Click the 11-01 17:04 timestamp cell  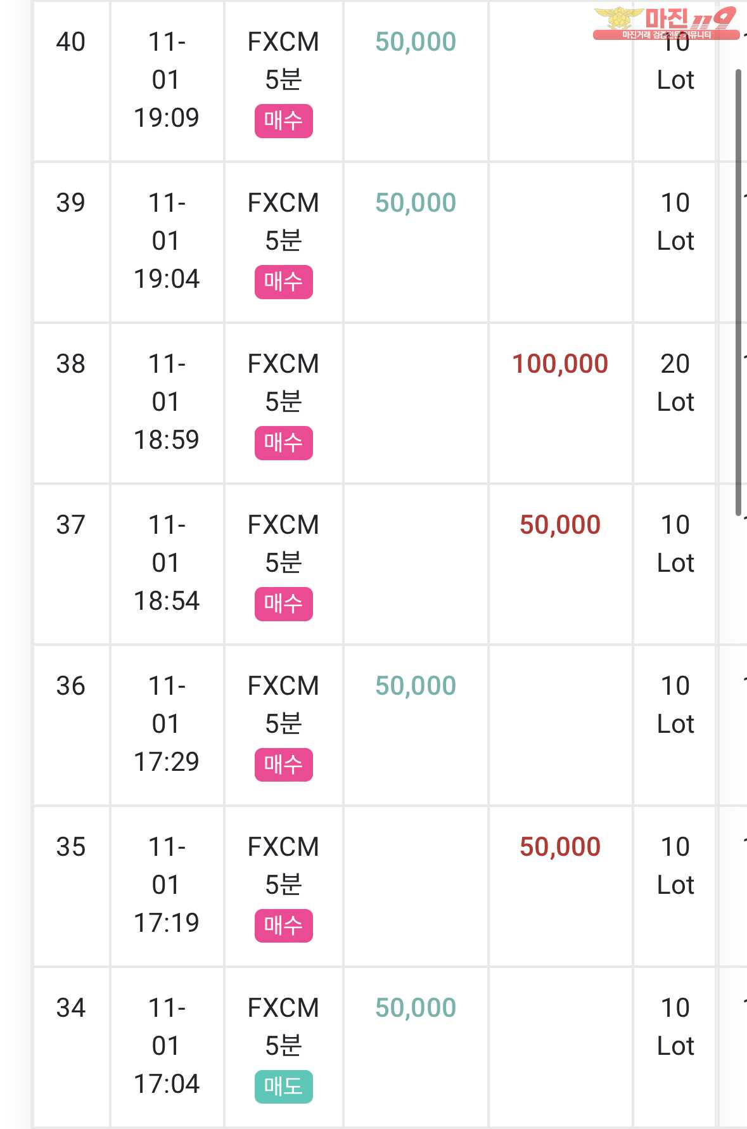pos(167,1046)
